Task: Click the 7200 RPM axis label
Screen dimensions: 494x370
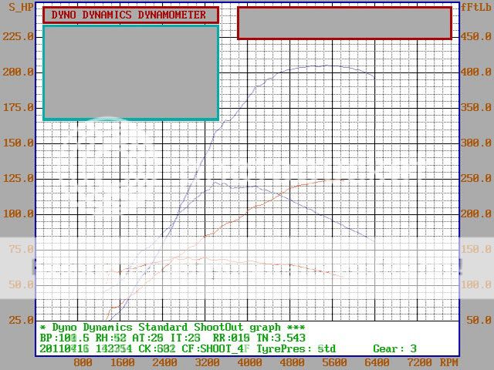Action: coord(419,362)
